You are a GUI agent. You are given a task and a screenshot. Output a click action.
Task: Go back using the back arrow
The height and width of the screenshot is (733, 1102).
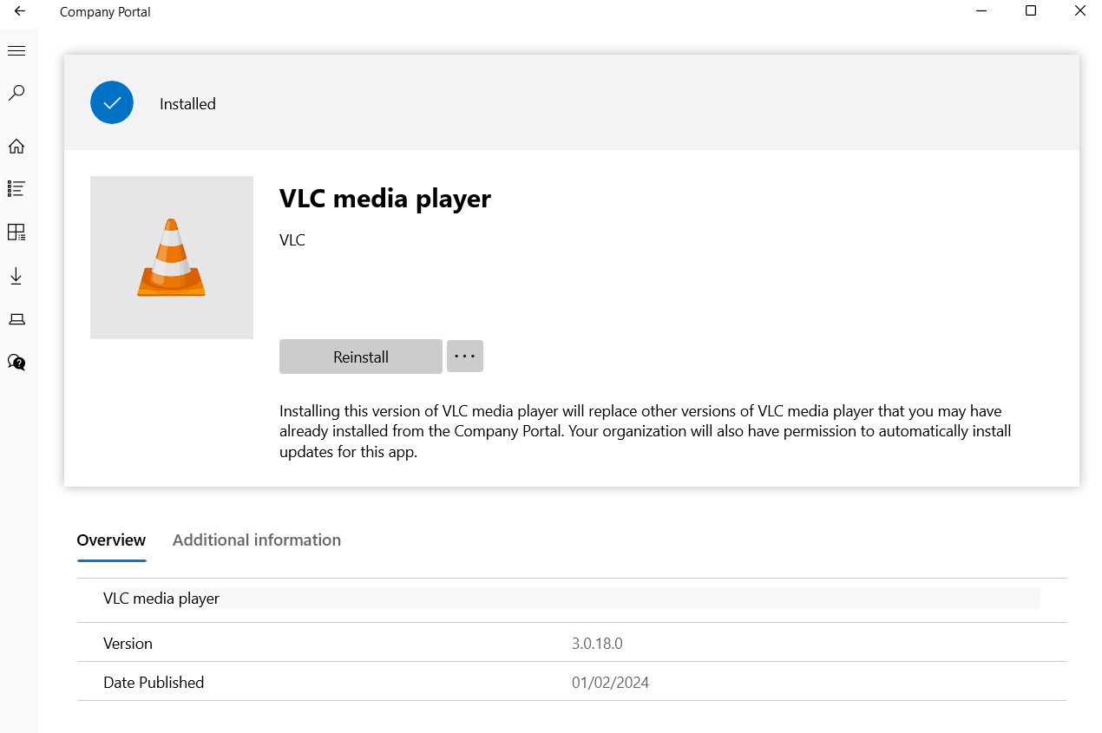coord(19,12)
